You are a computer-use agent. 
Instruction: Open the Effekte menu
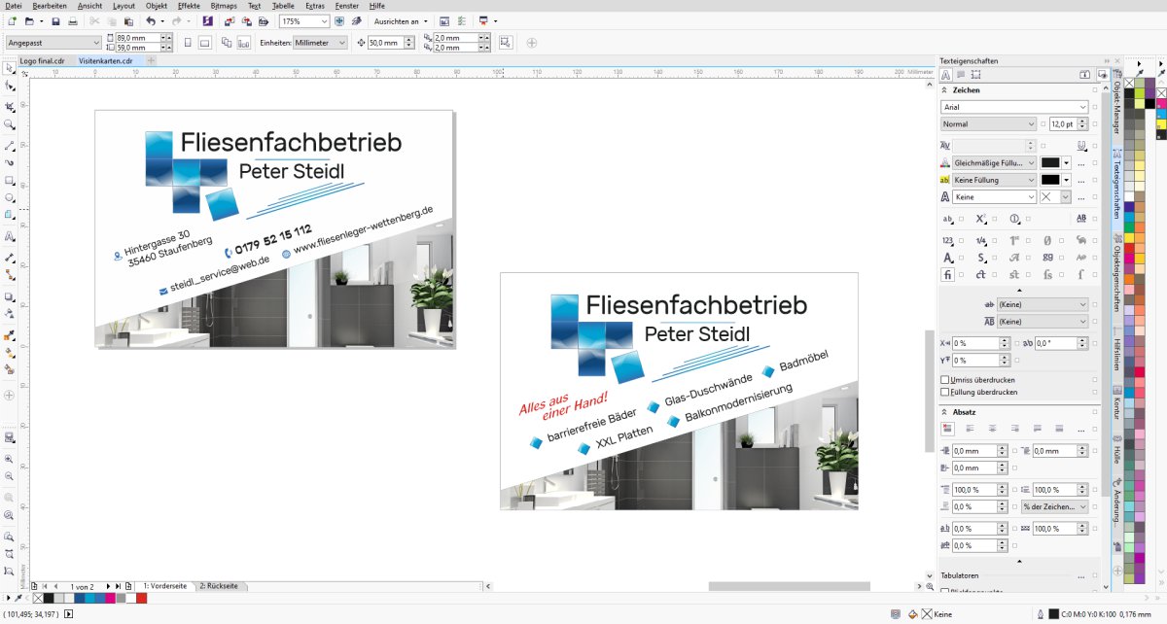click(x=189, y=6)
